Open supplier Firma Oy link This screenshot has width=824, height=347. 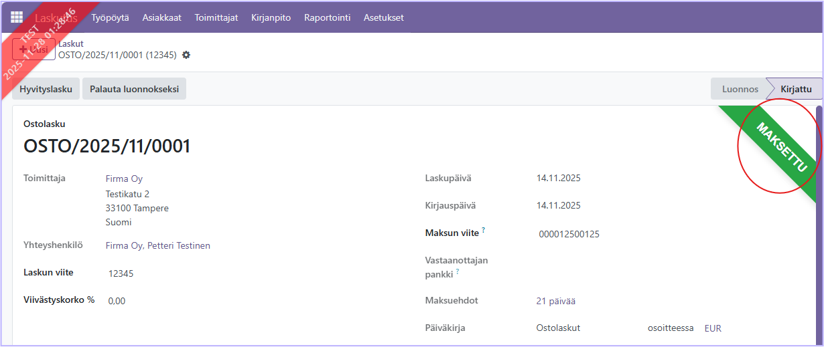click(124, 179)
